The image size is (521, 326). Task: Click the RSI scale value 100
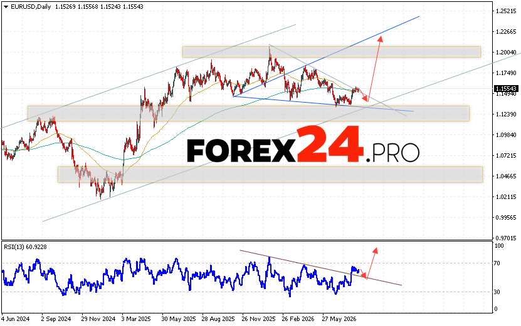point(499,246)
